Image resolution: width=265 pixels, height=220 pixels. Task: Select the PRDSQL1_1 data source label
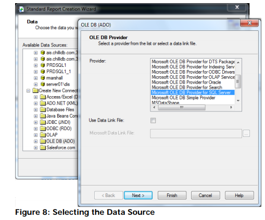(58, 72)
